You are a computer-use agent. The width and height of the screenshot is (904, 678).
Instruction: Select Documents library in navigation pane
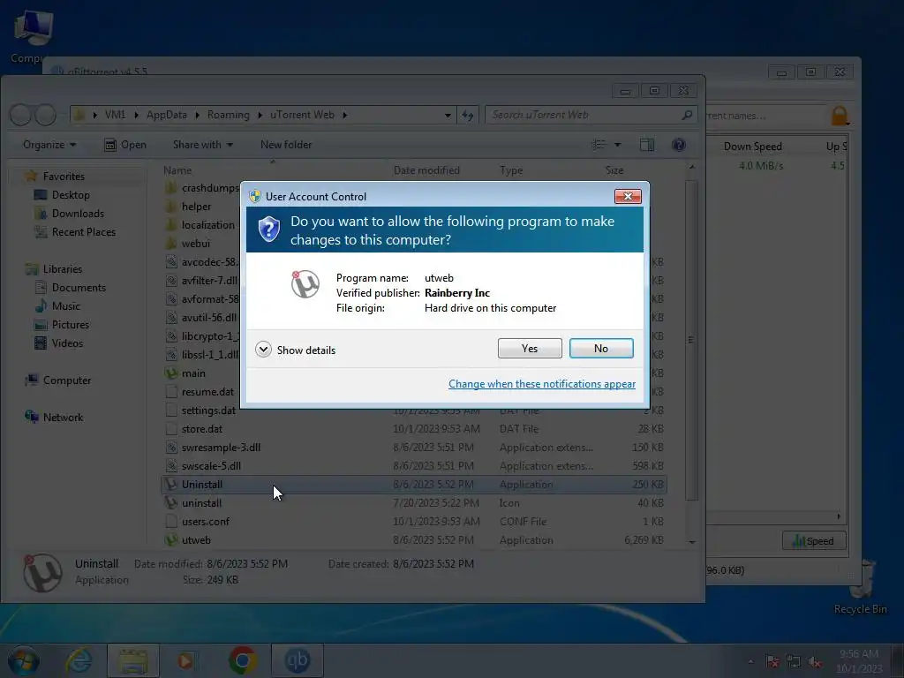click(79, 288)
